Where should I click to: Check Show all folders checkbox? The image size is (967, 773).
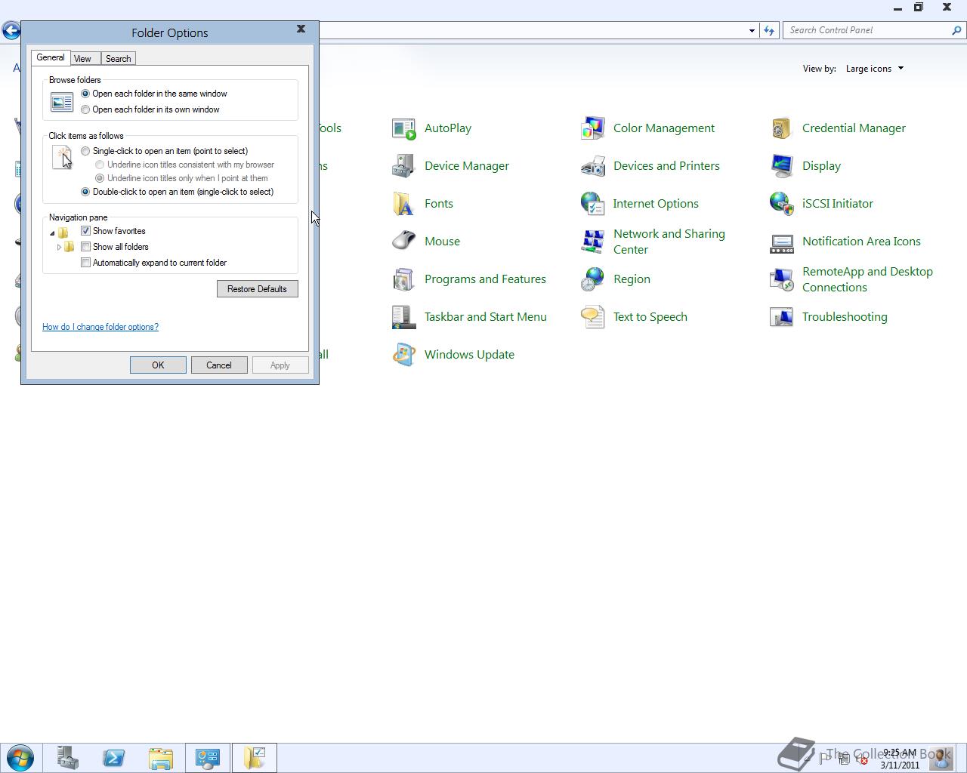point(85,247)
